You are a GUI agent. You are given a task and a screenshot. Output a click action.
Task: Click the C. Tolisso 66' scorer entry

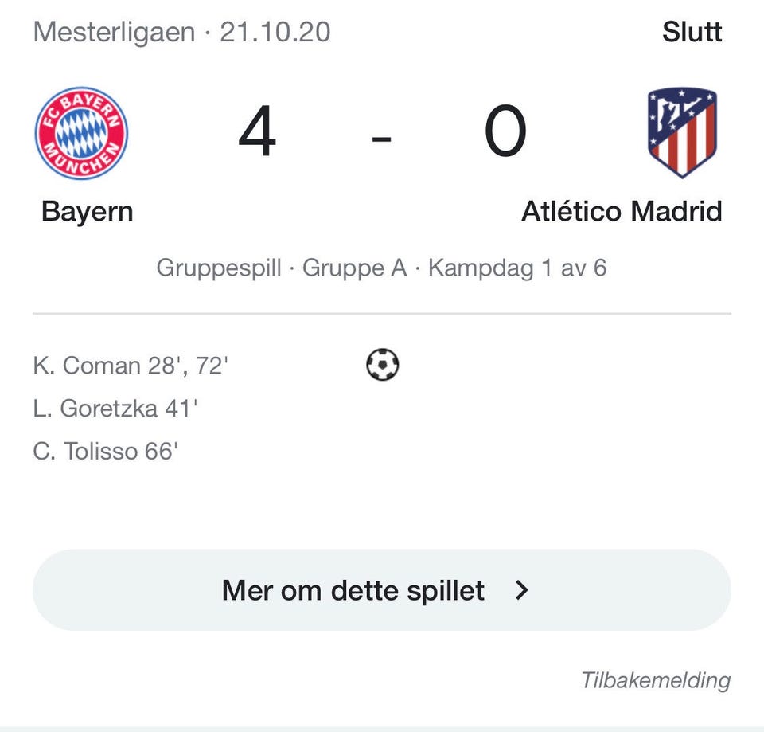pos(106,451)
